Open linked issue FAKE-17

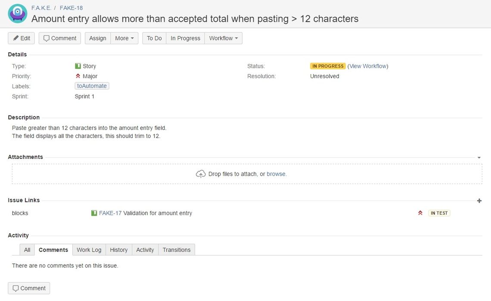tap(110, 213)
